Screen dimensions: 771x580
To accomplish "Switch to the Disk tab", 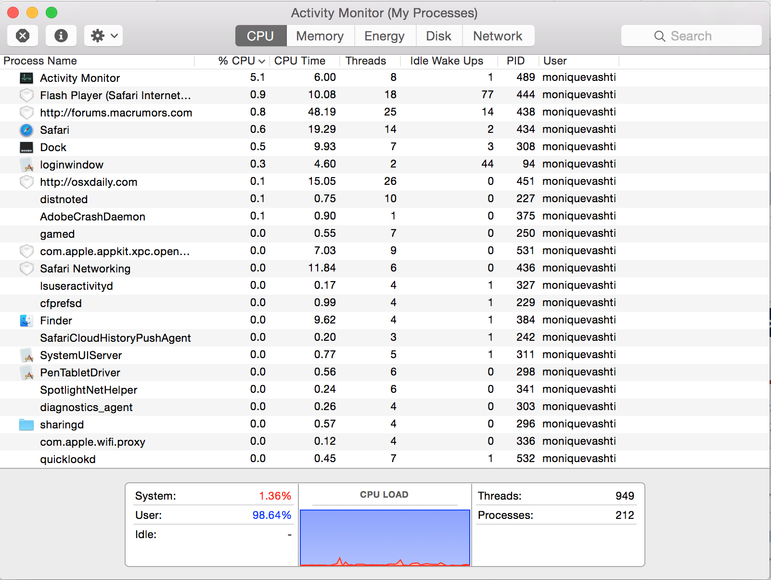I will click(x=438, y=36).
